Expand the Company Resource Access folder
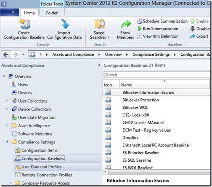 click(11, 183)
